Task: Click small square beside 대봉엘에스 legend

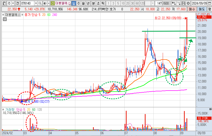Action: point(3,15)
